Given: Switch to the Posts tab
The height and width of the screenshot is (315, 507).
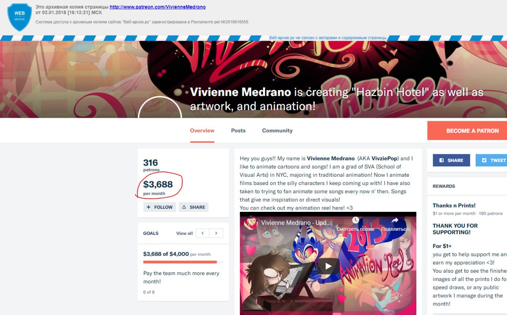Looking at the screenshot, I should pyautogui.click(x=238, y=130).
